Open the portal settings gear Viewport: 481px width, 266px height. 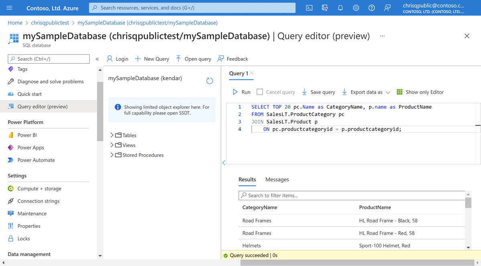coord(356,8)
